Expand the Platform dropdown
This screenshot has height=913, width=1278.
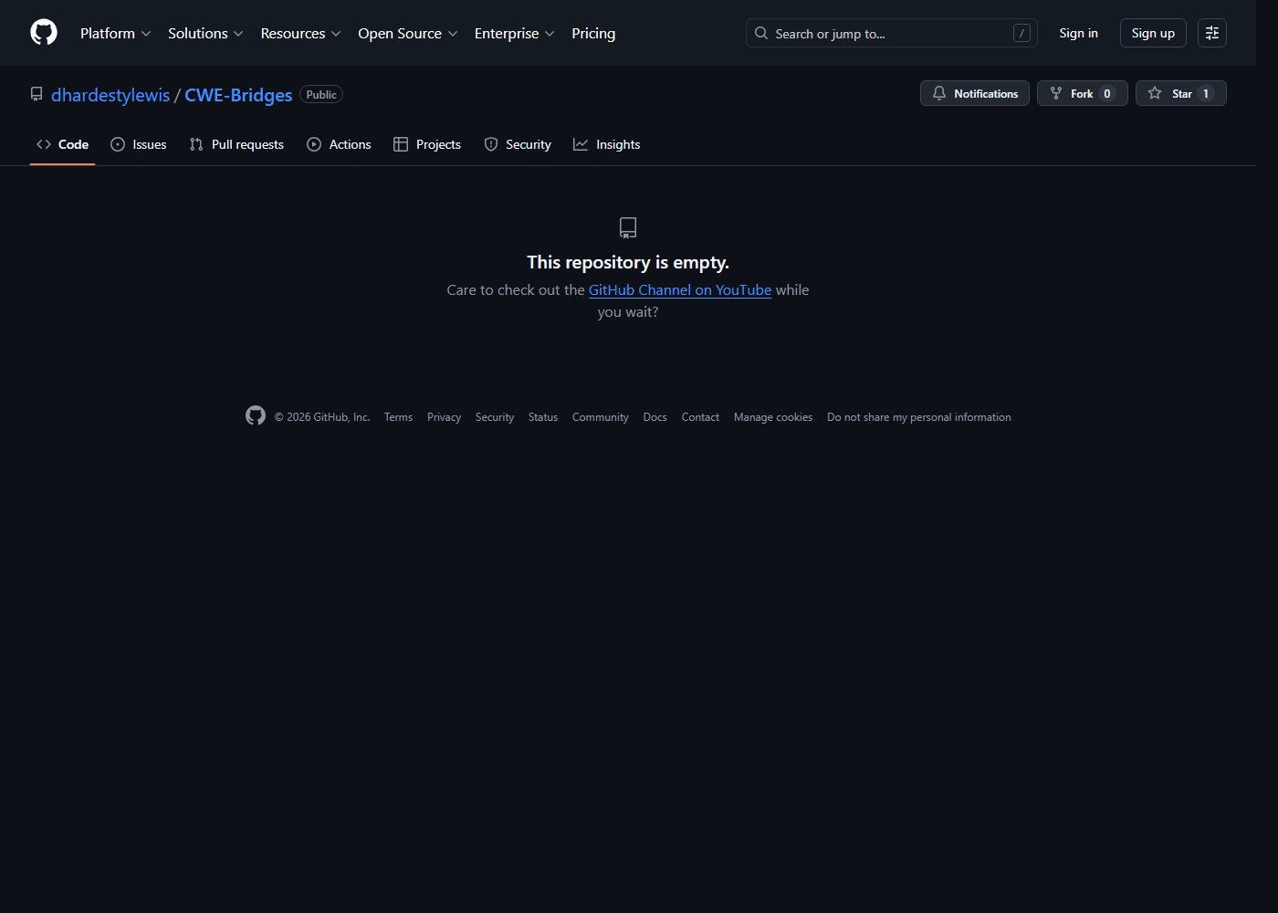pyautogui.click(x=115, y=33)
